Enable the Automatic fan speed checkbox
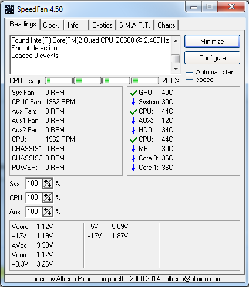This screenshot has height=287, width=249. click(189, 76)
